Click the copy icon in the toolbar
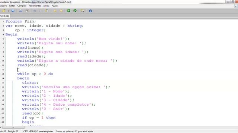The image size is (238, 133). (41, 11)
